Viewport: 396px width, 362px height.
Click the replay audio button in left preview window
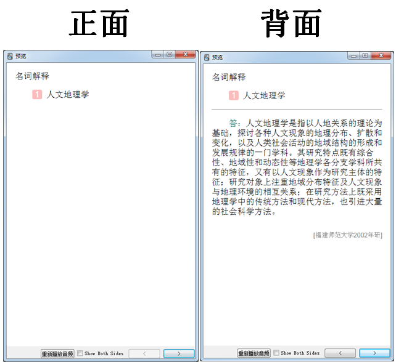(x=57, y=353)
